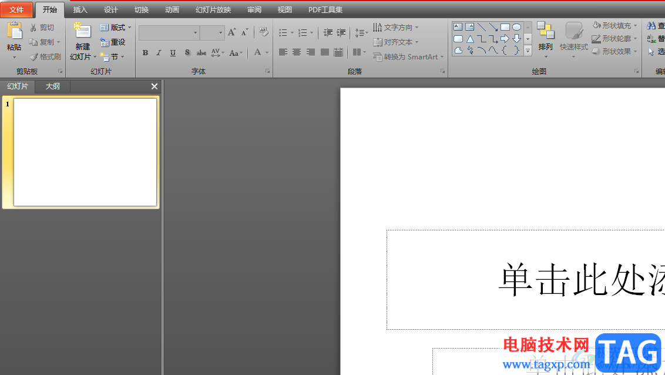This screenshot has width=665, height=375.
Task: Select the Vertical Text Box shape
Action: pos(469,27)
